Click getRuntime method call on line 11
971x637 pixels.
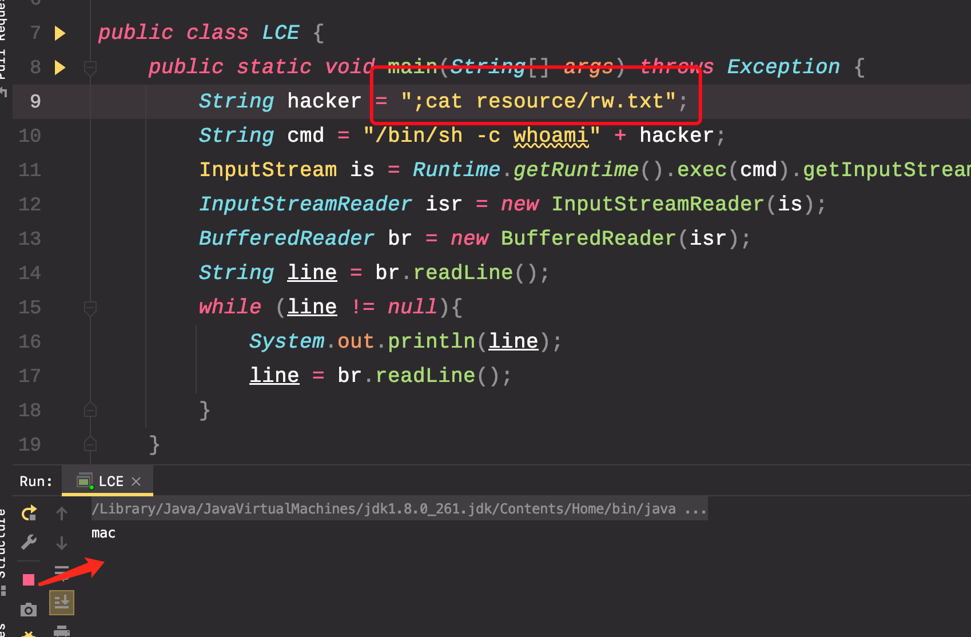tap(576, 170)
